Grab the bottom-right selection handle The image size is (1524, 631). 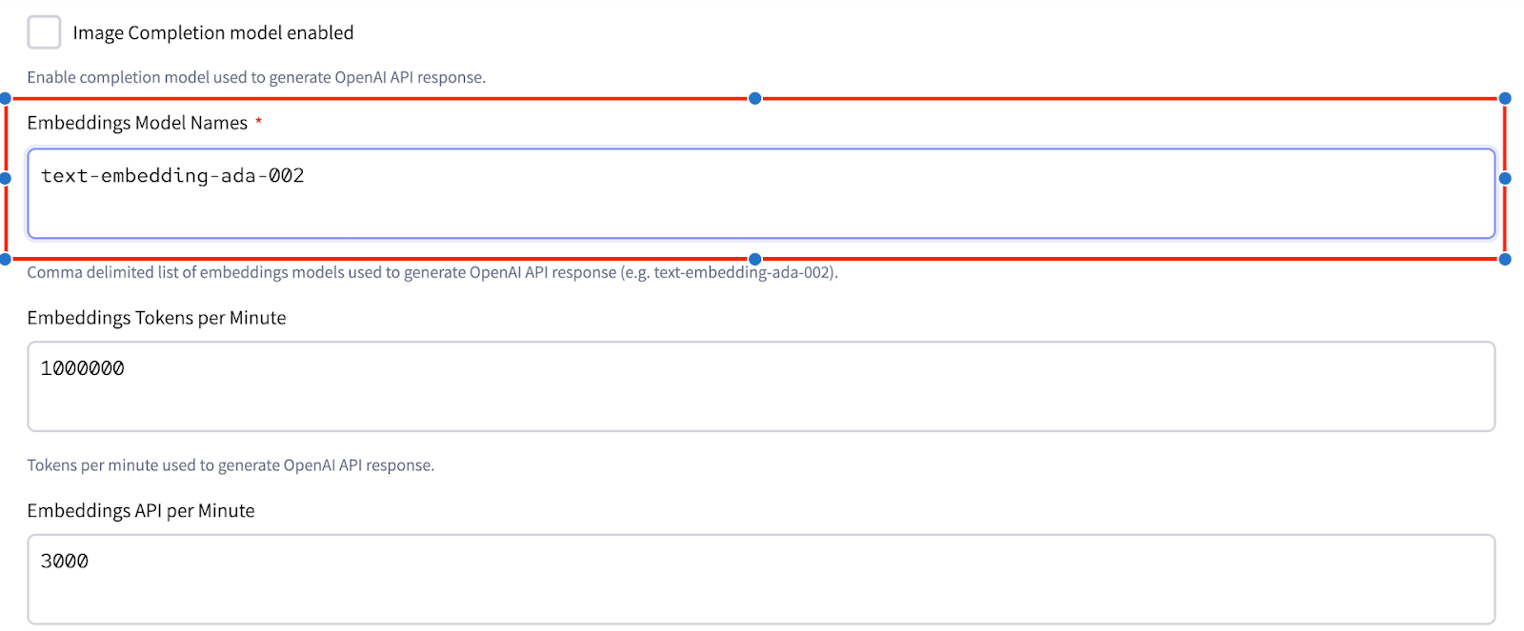point(1505,259)
